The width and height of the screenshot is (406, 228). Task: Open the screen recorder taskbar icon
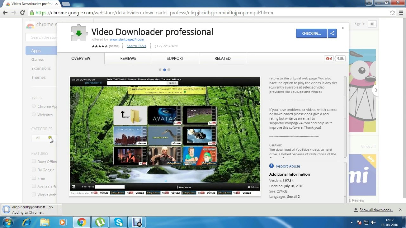[137, 222]
